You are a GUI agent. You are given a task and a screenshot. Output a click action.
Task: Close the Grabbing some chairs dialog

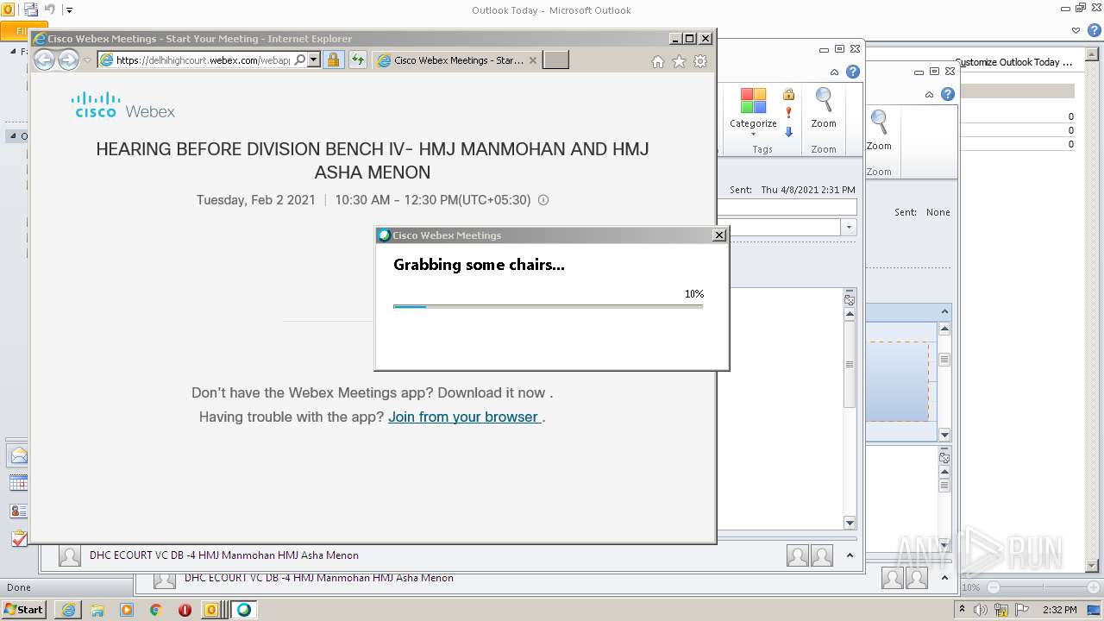[719, 235]
